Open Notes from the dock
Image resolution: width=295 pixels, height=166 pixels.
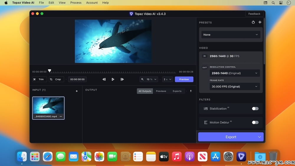coord(151,156)
